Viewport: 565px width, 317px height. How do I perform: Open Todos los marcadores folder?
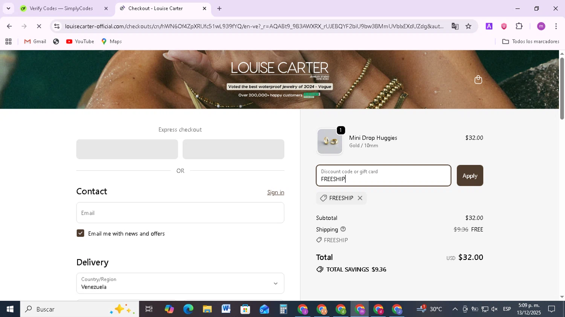tap(530, 41)
